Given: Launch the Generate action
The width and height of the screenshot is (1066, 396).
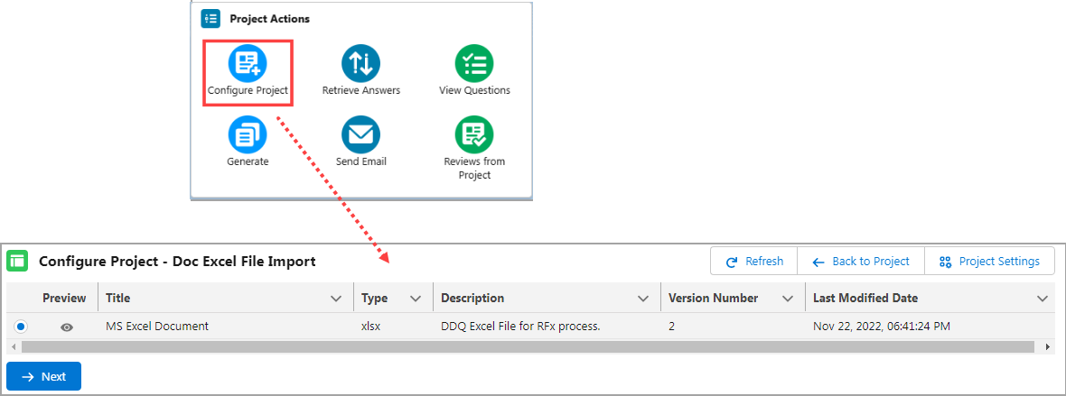Looking at the screenshot, I should coord(248,143).
